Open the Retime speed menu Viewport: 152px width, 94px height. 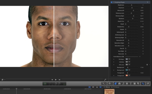pos(110,84)
